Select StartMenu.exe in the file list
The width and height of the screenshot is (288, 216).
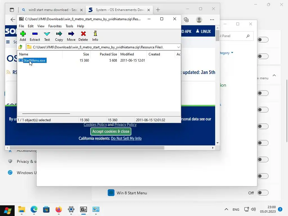pyautogui.click(x=33, y=60)
